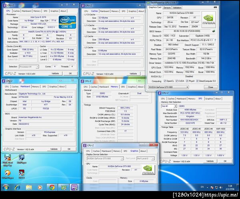240x199 pixels.
Task: Click OK in CPU-Z Mainboard window
Action: (x=69, y=149)
